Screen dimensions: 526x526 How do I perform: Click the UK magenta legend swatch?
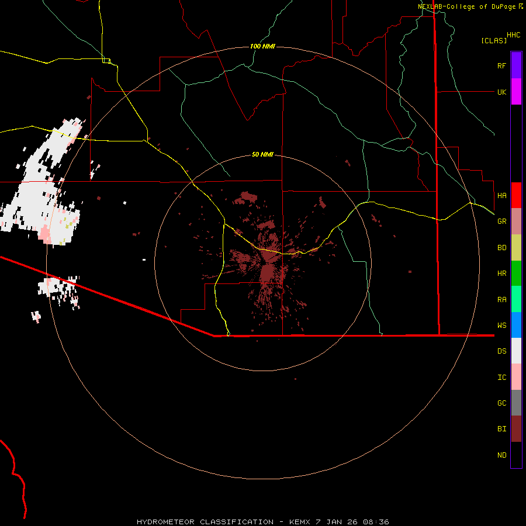[x=516, y=92]
